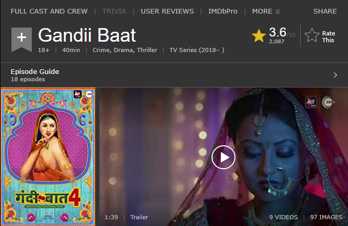Select the Crime genre link
Image resolution: width=348 pixels, height=226 pixels.
pos(102,50)
